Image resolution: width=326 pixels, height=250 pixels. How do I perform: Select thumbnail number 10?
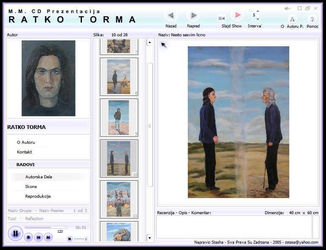tap(119, 159)
